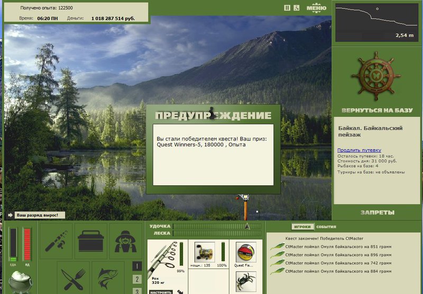This screenshot has height=294, width=423.
Task: Click the fish icon beside 884 грамм entry
Action: point(277,271)
